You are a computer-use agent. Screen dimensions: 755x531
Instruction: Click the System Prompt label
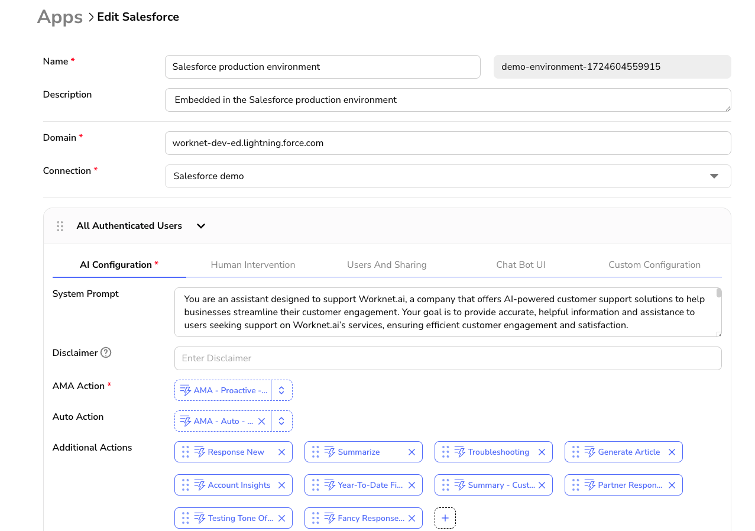tap(86, 294)
